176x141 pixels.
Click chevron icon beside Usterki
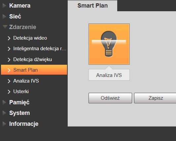(9, 91)
